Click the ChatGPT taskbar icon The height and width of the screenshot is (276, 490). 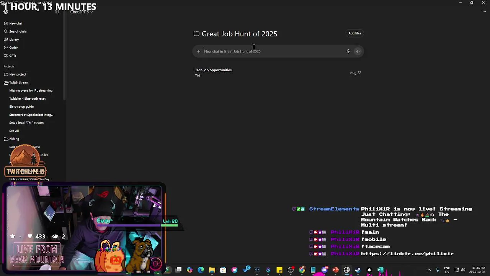(x=346, y=270)
